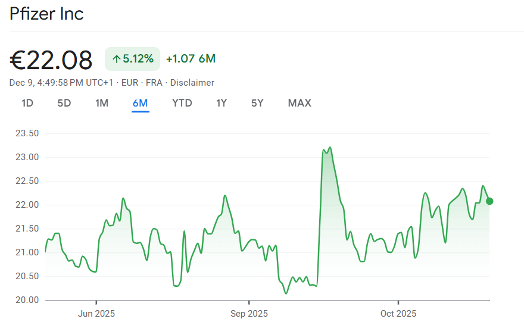Switch chart to 1Y range

[222, 103]
